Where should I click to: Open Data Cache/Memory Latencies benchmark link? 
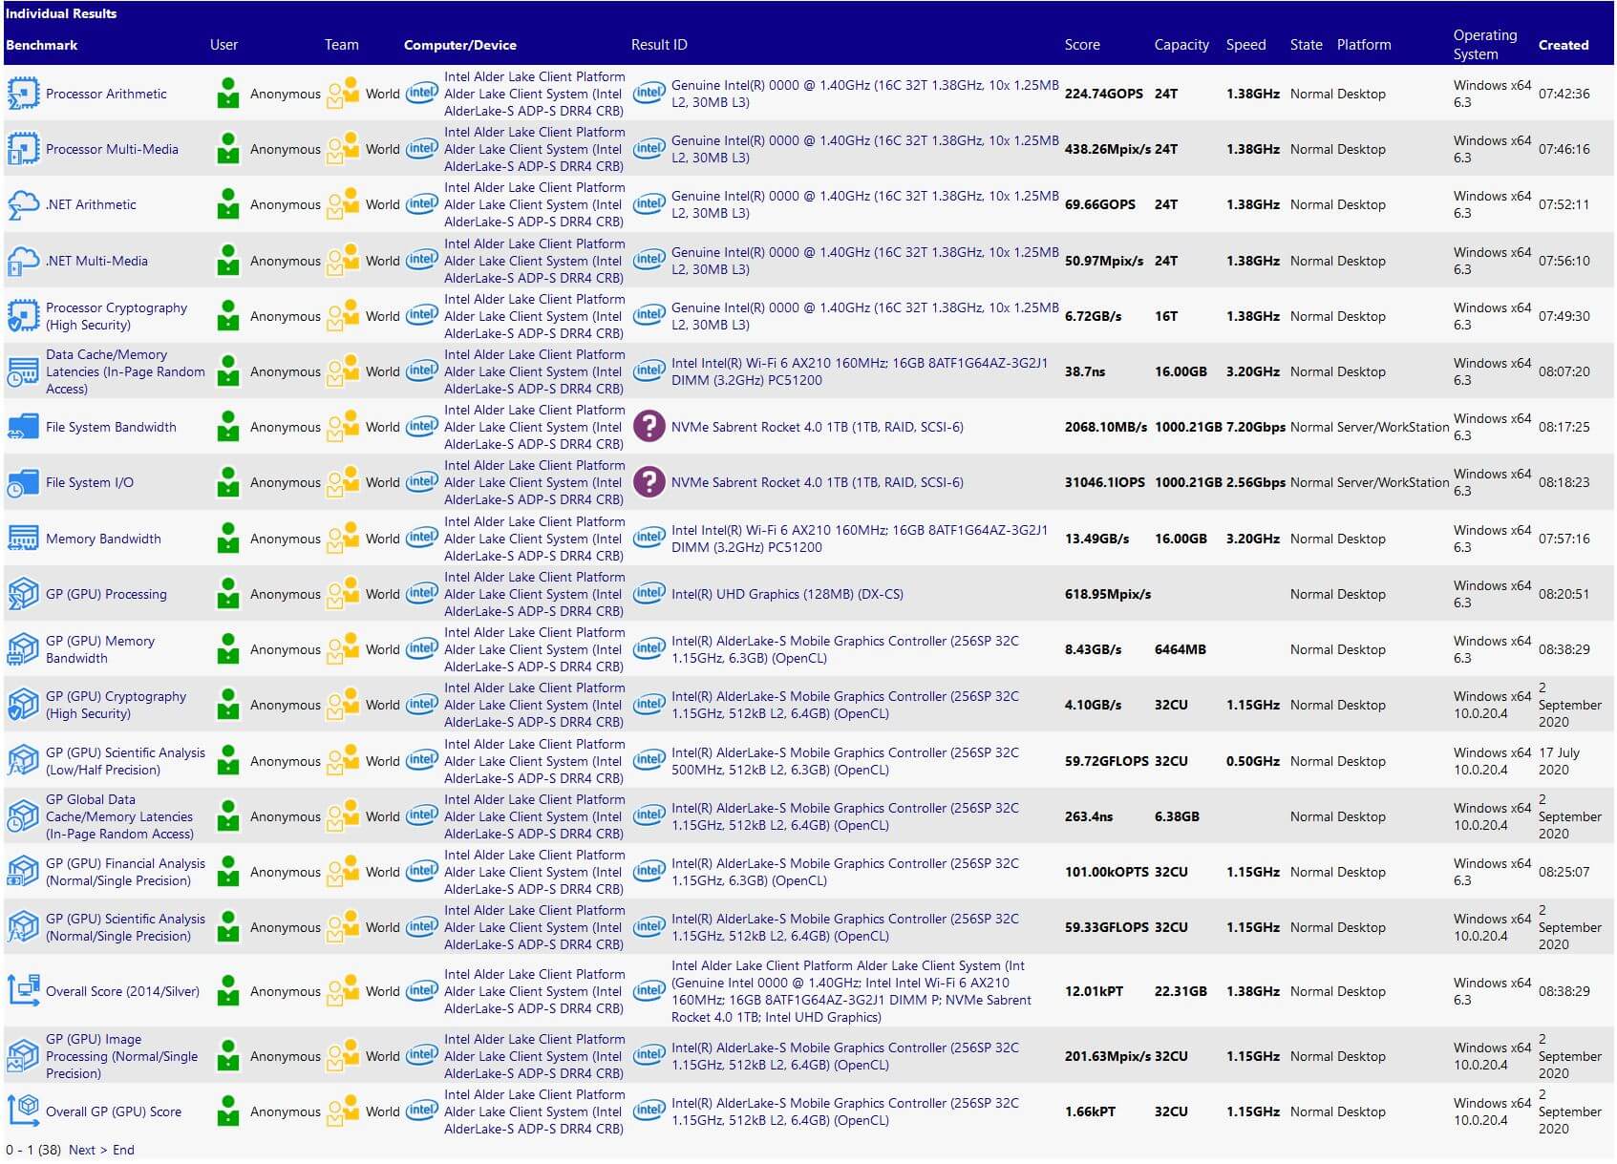tap(124, 371)
